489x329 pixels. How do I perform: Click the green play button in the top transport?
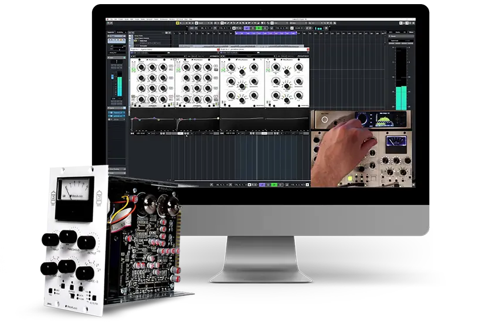(x=259, y=28)
